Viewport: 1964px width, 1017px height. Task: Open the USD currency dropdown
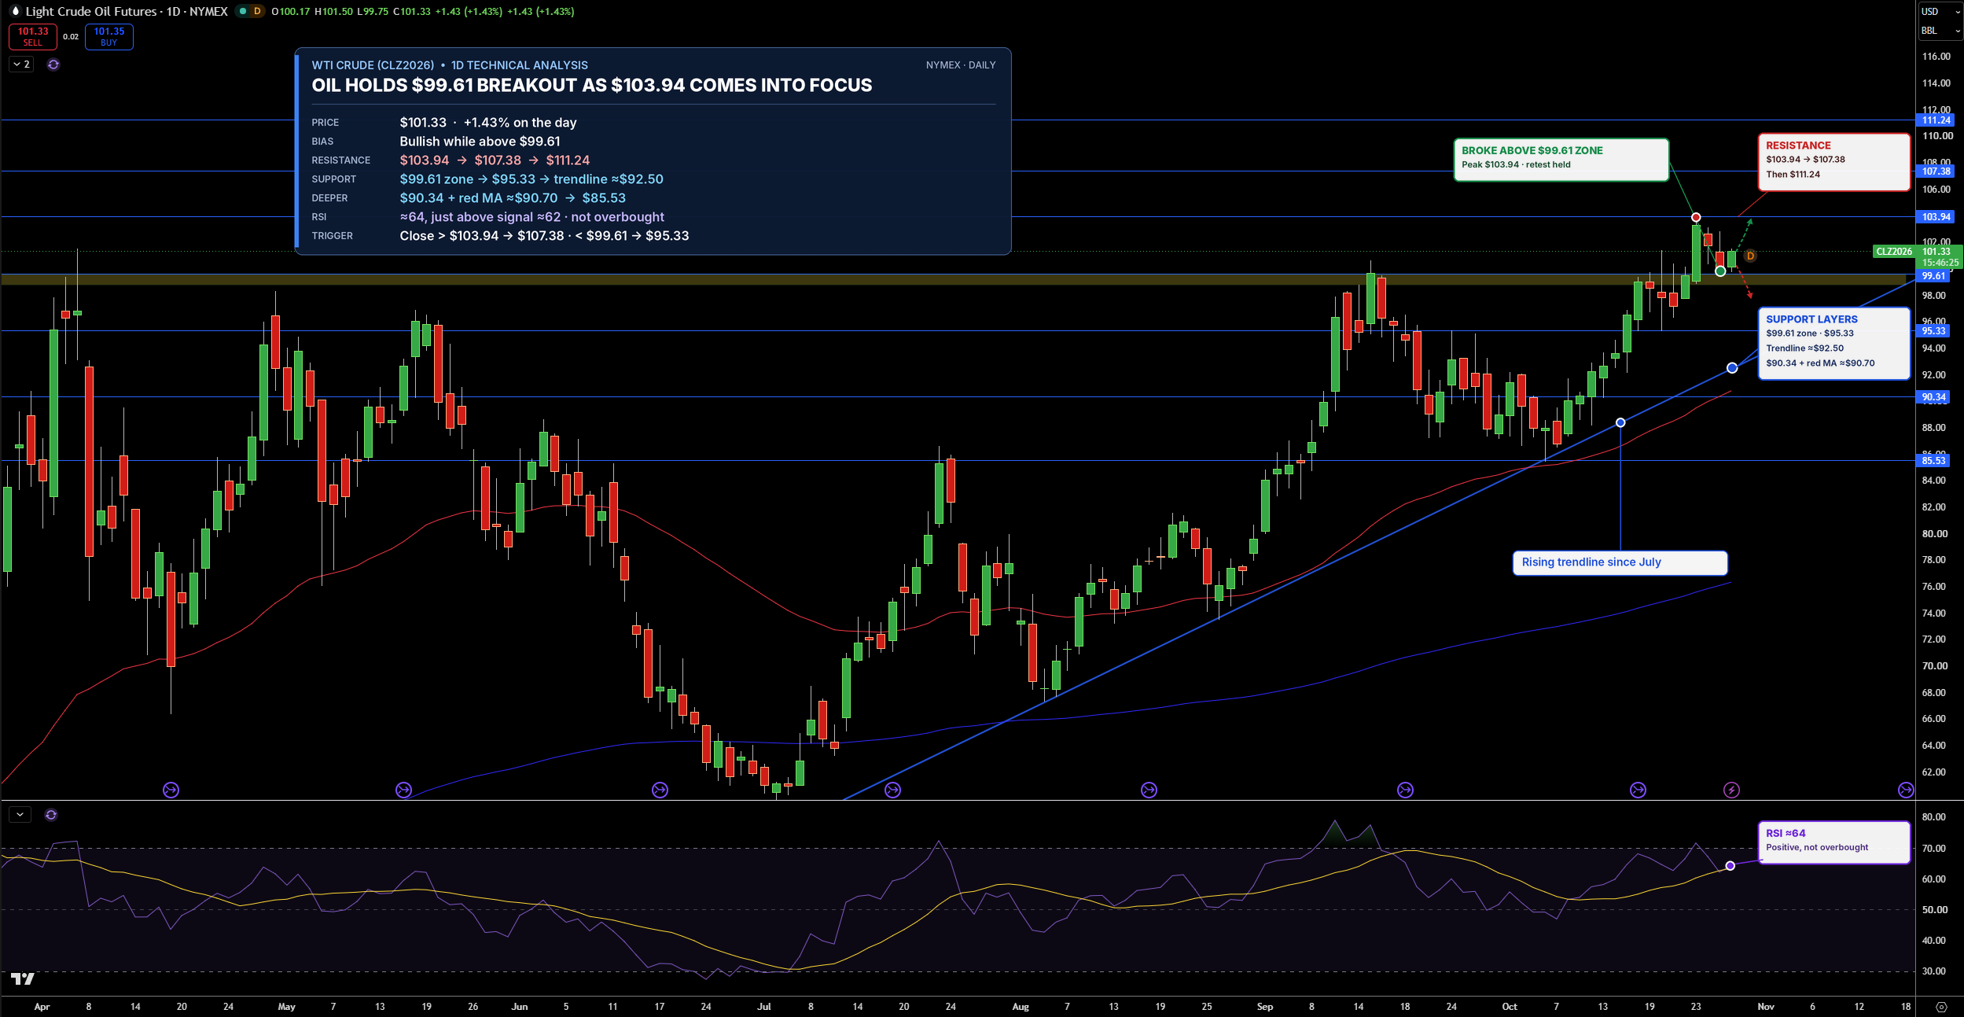click(x=1940, y=11)
